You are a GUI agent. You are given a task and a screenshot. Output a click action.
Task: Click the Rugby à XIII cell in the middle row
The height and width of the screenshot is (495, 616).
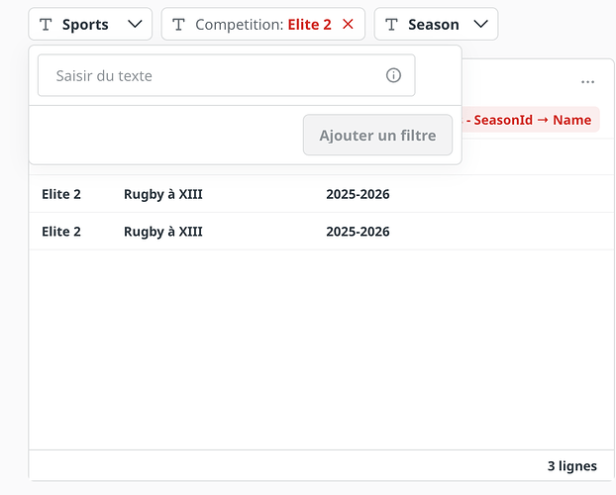(163, 194)
